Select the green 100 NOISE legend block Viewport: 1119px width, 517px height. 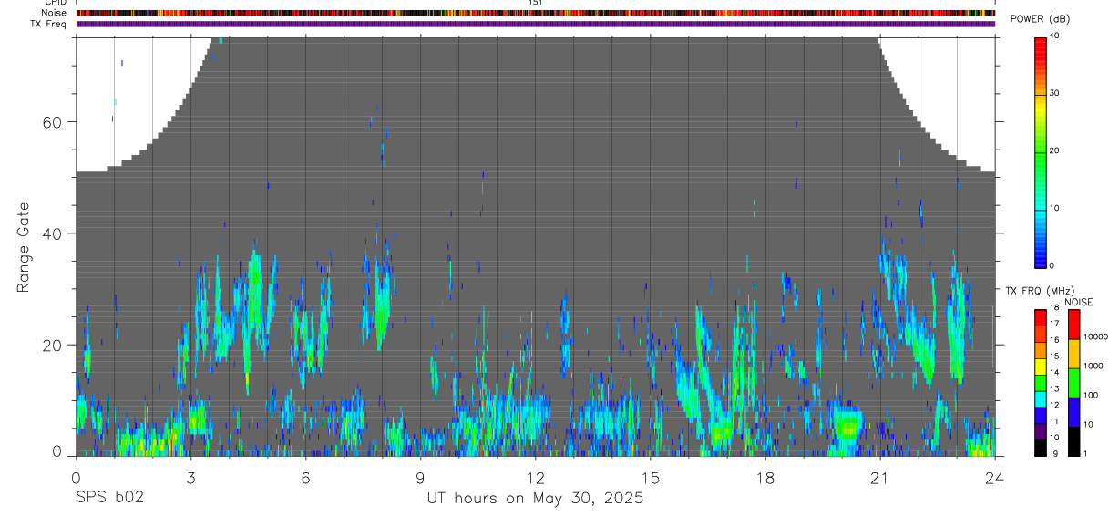point(1073,383)
